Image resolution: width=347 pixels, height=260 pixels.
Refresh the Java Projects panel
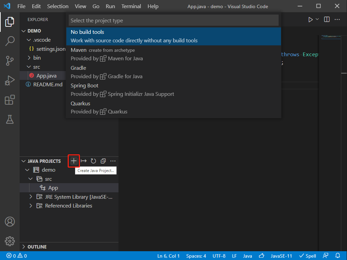(93, 161)
